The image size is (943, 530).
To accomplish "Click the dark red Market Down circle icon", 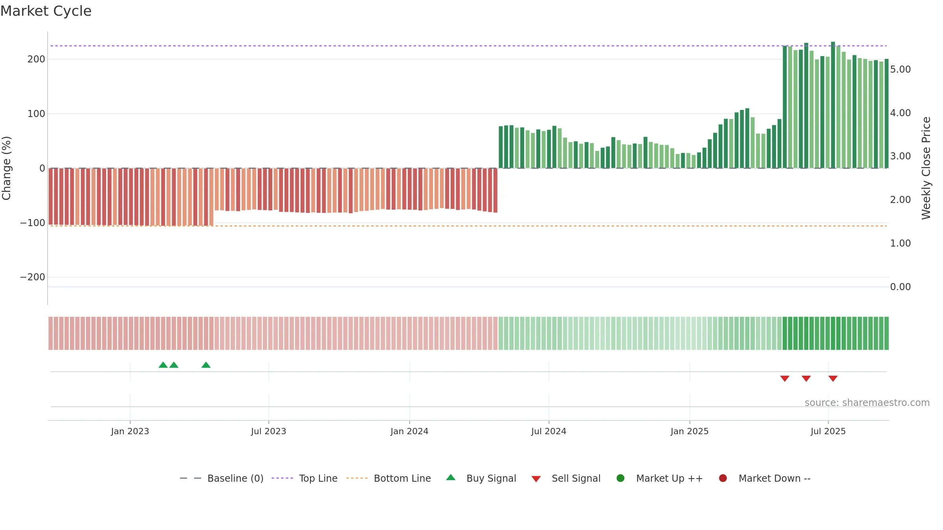I will pos(723,478).
